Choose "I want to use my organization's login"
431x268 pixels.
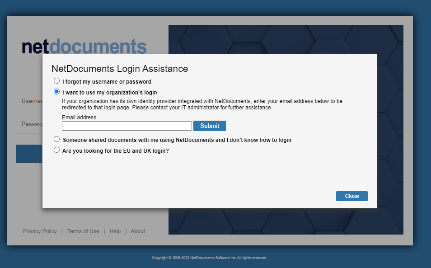point(56,92)
